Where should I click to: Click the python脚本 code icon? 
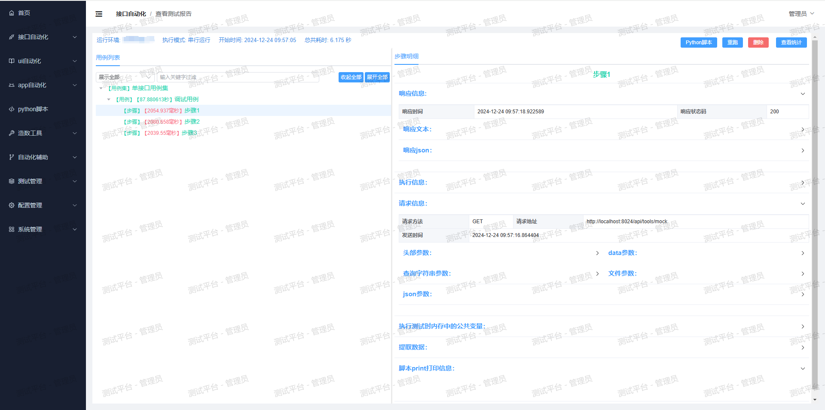click(x=12, y=109)
